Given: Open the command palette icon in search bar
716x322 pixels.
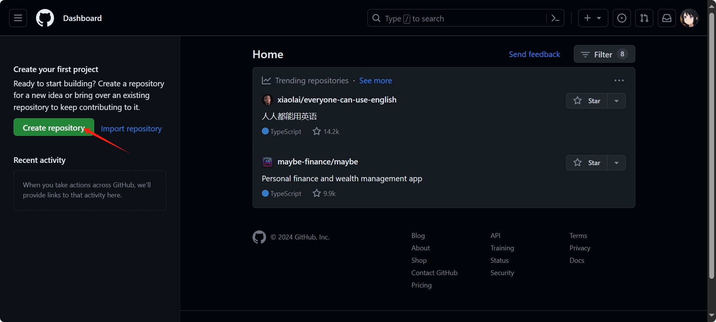Looking at the screenshot, I should [555, 18].
